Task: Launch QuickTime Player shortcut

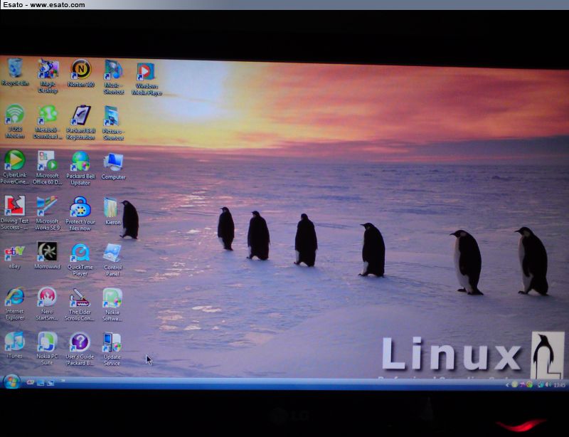Action: click(x=80, y=260)
